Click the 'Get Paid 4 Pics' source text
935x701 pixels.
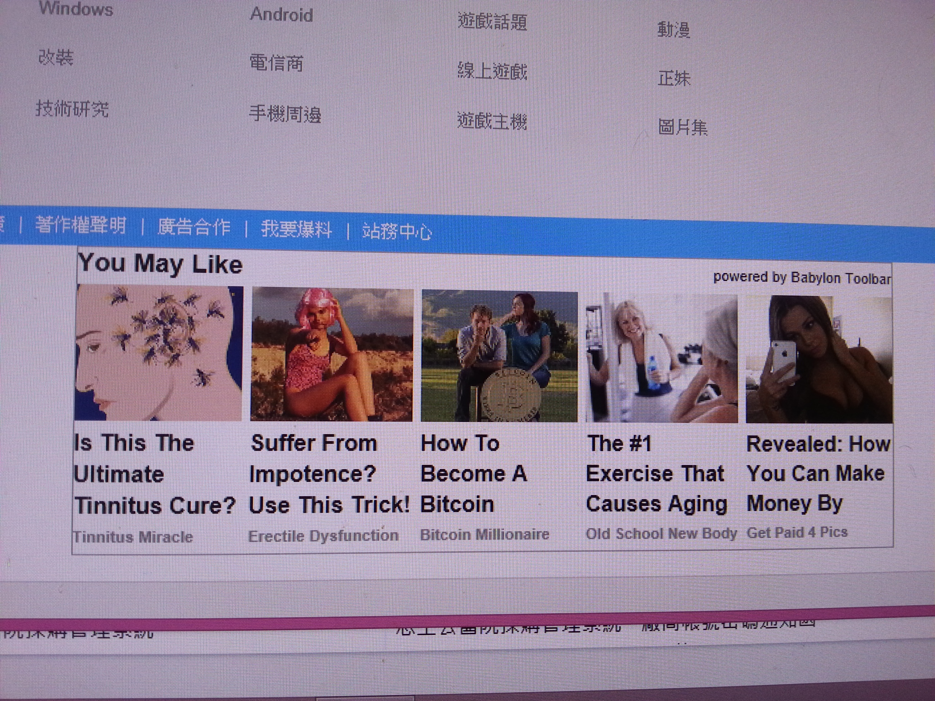pyautogui.click(x=797, y=532)
